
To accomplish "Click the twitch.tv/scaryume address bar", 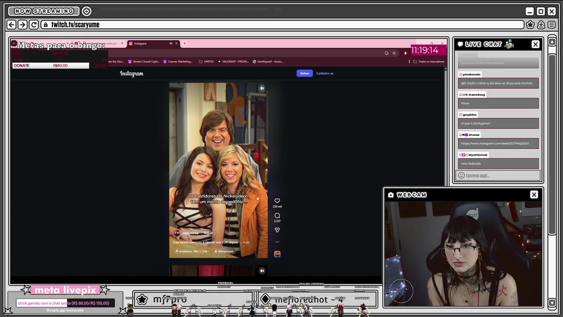I will (282, 25).
